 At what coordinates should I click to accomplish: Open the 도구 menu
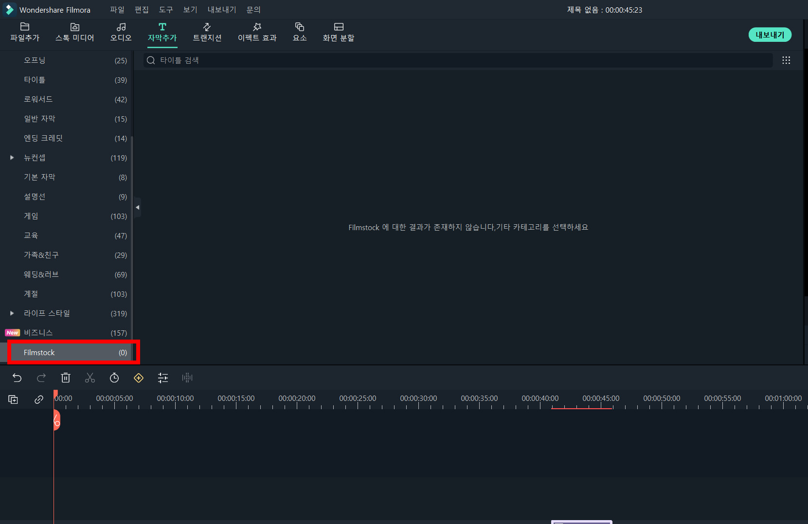click(x=166, y=10)
